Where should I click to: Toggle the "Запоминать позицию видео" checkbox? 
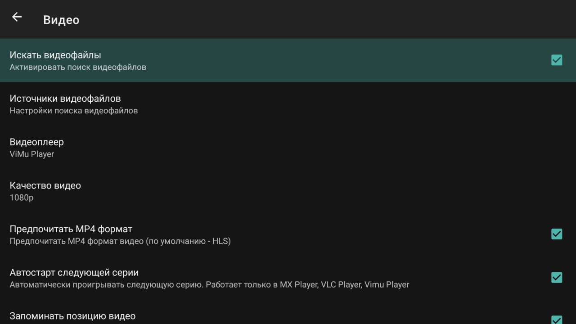pyautogui.click(x=557, y=319)
